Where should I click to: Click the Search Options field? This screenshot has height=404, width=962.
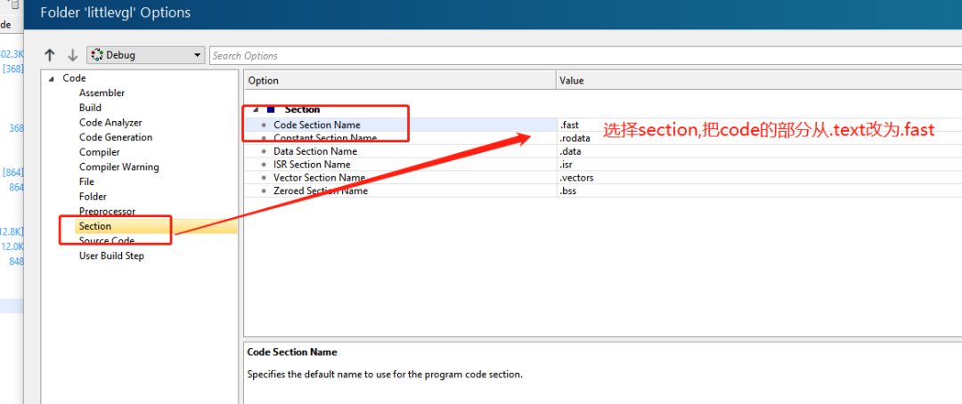(x=585, y=56)
